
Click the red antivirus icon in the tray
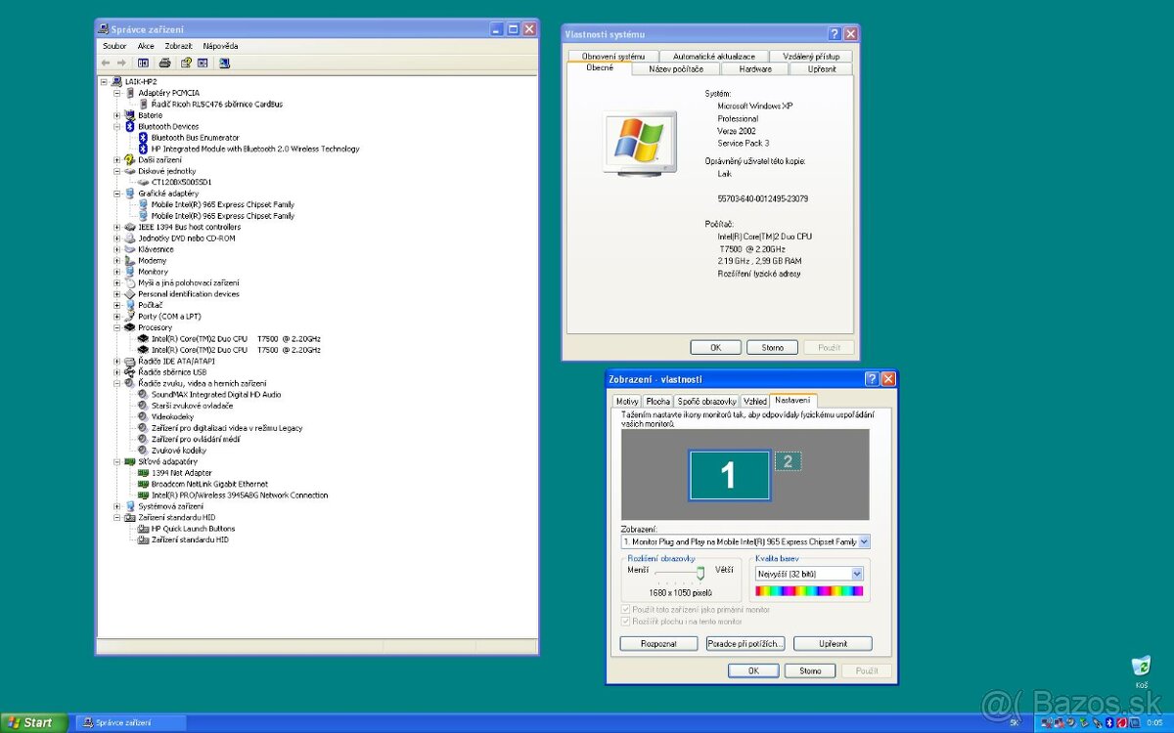pos(1121,724)
